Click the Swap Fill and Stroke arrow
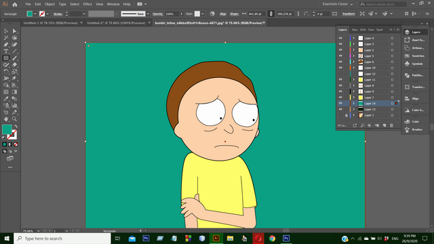This screenshot has height=244, width=434. [16, 127]
